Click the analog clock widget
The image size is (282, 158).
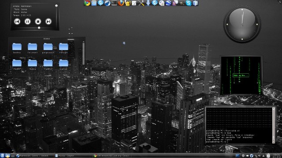[242, 24]
